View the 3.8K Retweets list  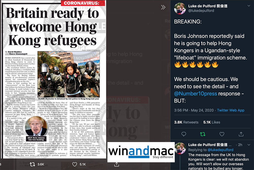[x=186, y=122]
